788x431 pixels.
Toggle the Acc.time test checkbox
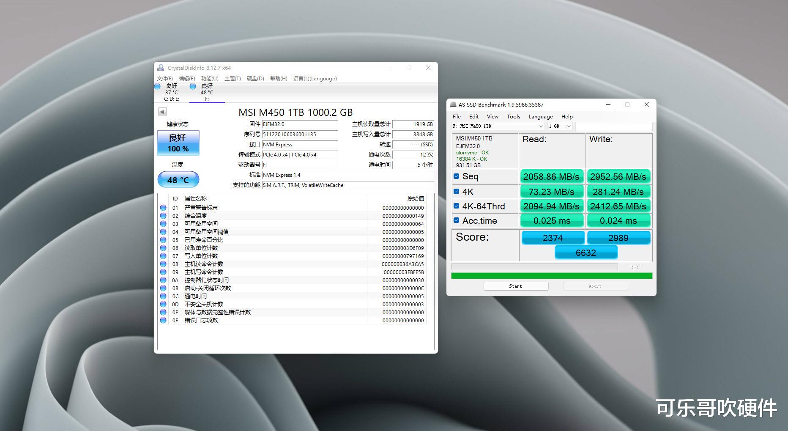coord(457,220)
